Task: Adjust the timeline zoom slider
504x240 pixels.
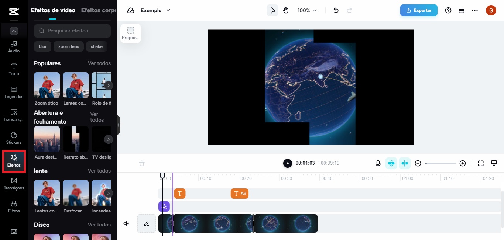Action: pos(440,163)
